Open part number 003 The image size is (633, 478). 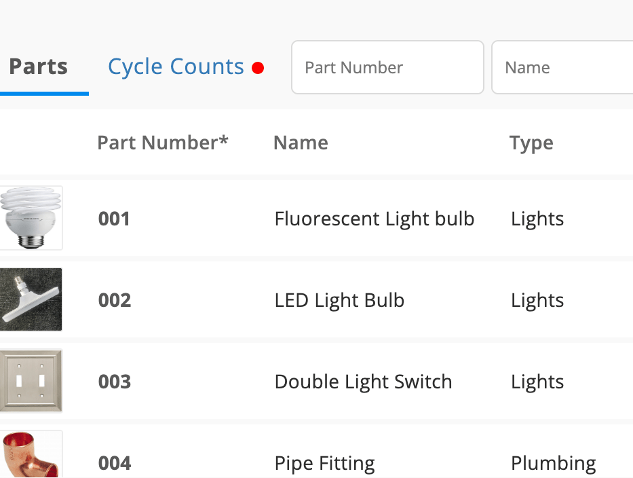click(x=115, y=382)
